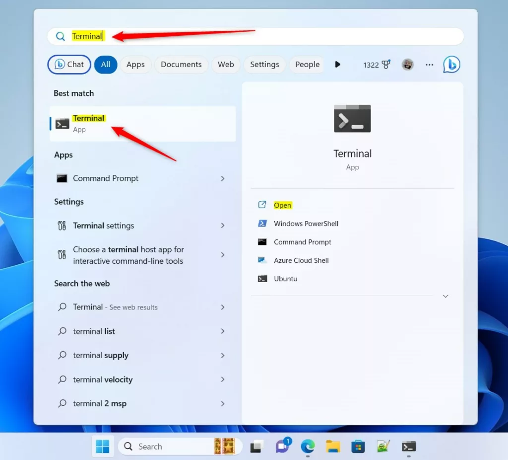This screenshot has height=460, width=508.
Task: Switch to the Apps filter tab
Action: pyautogui.click(x=135, y=65)
